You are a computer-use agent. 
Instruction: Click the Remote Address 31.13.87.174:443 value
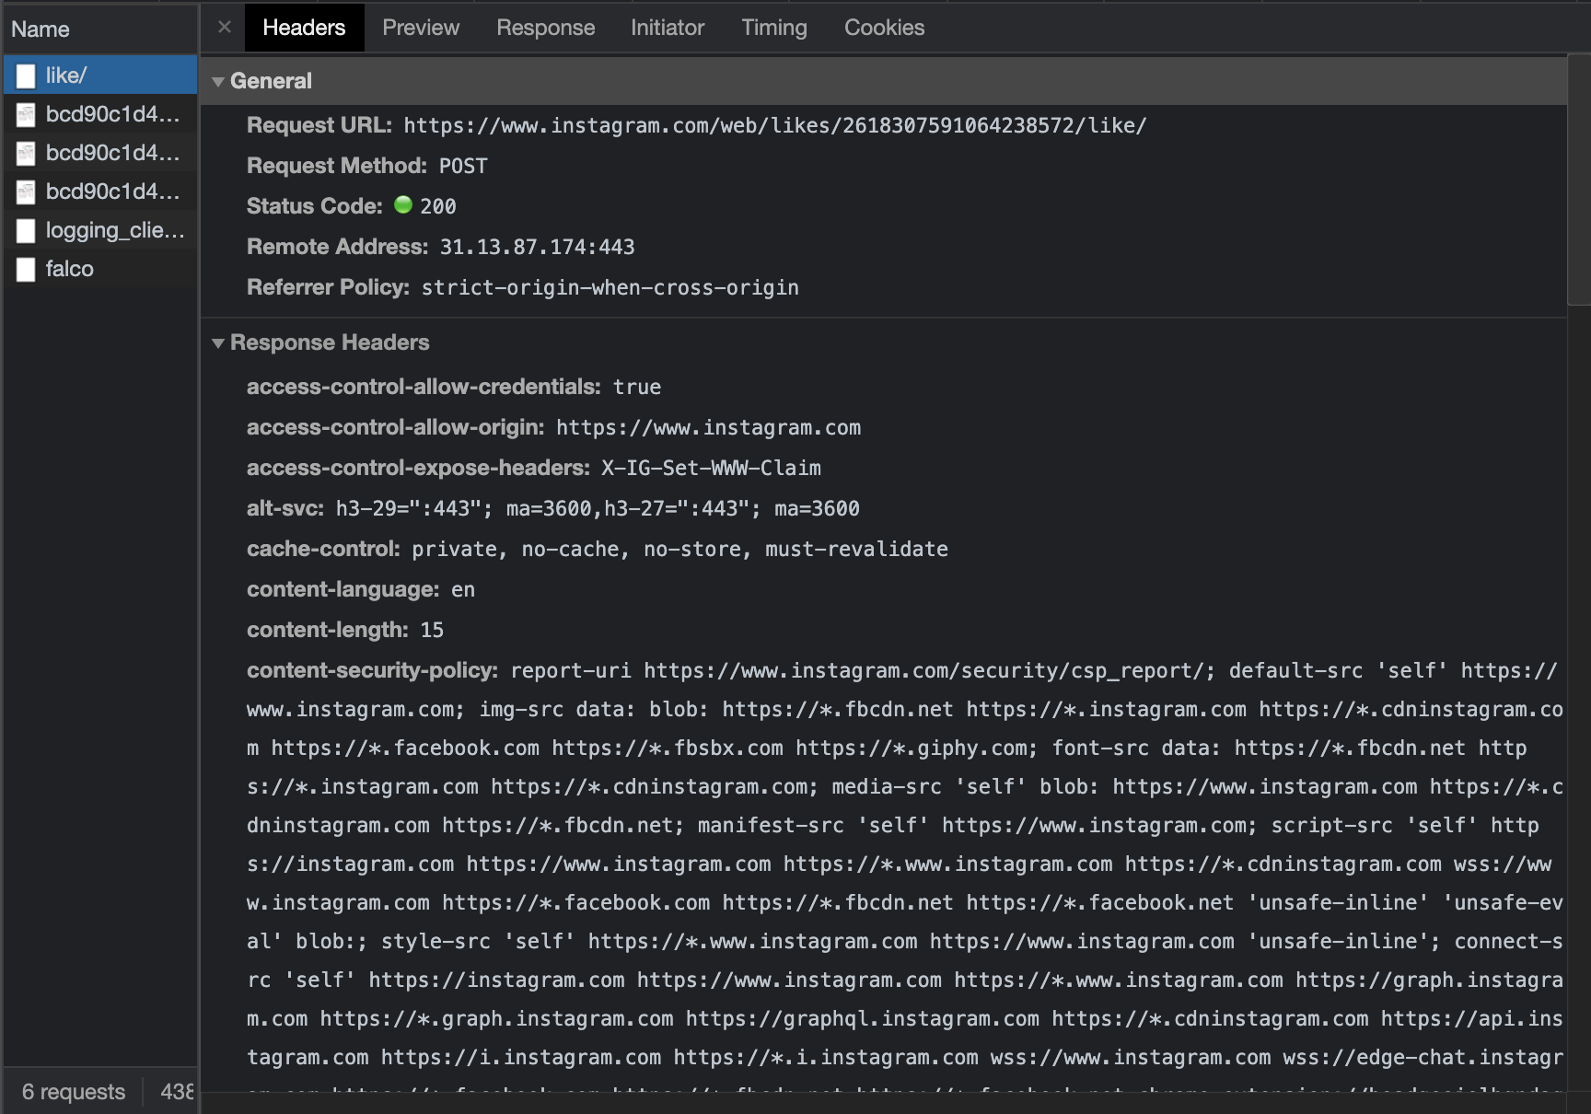click(538, 248)
